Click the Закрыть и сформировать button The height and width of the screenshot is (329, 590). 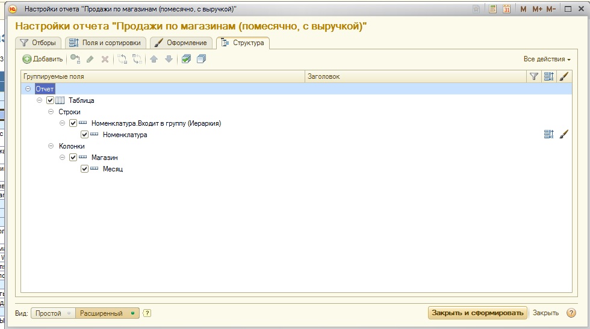pyautogui.click(x=477, y=313)
